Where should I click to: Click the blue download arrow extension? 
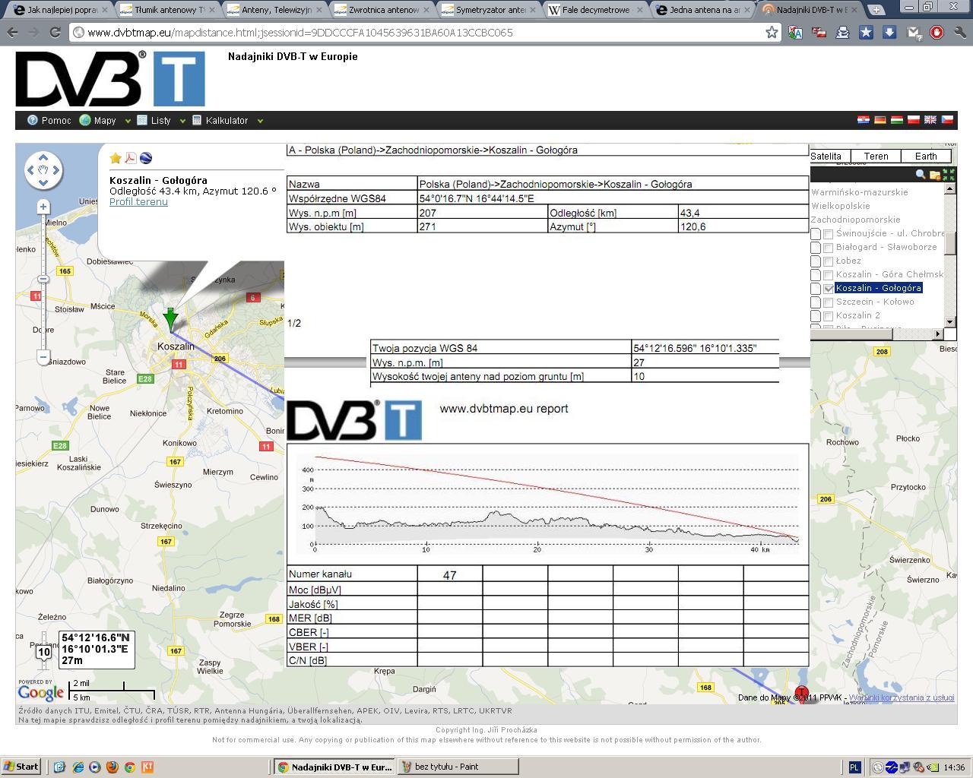pos(889,33)
